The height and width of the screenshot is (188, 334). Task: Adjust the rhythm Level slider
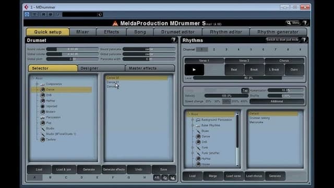tap(248, 78)
